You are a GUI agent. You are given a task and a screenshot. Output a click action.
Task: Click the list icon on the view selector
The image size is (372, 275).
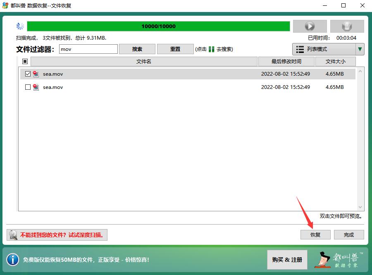301,49
